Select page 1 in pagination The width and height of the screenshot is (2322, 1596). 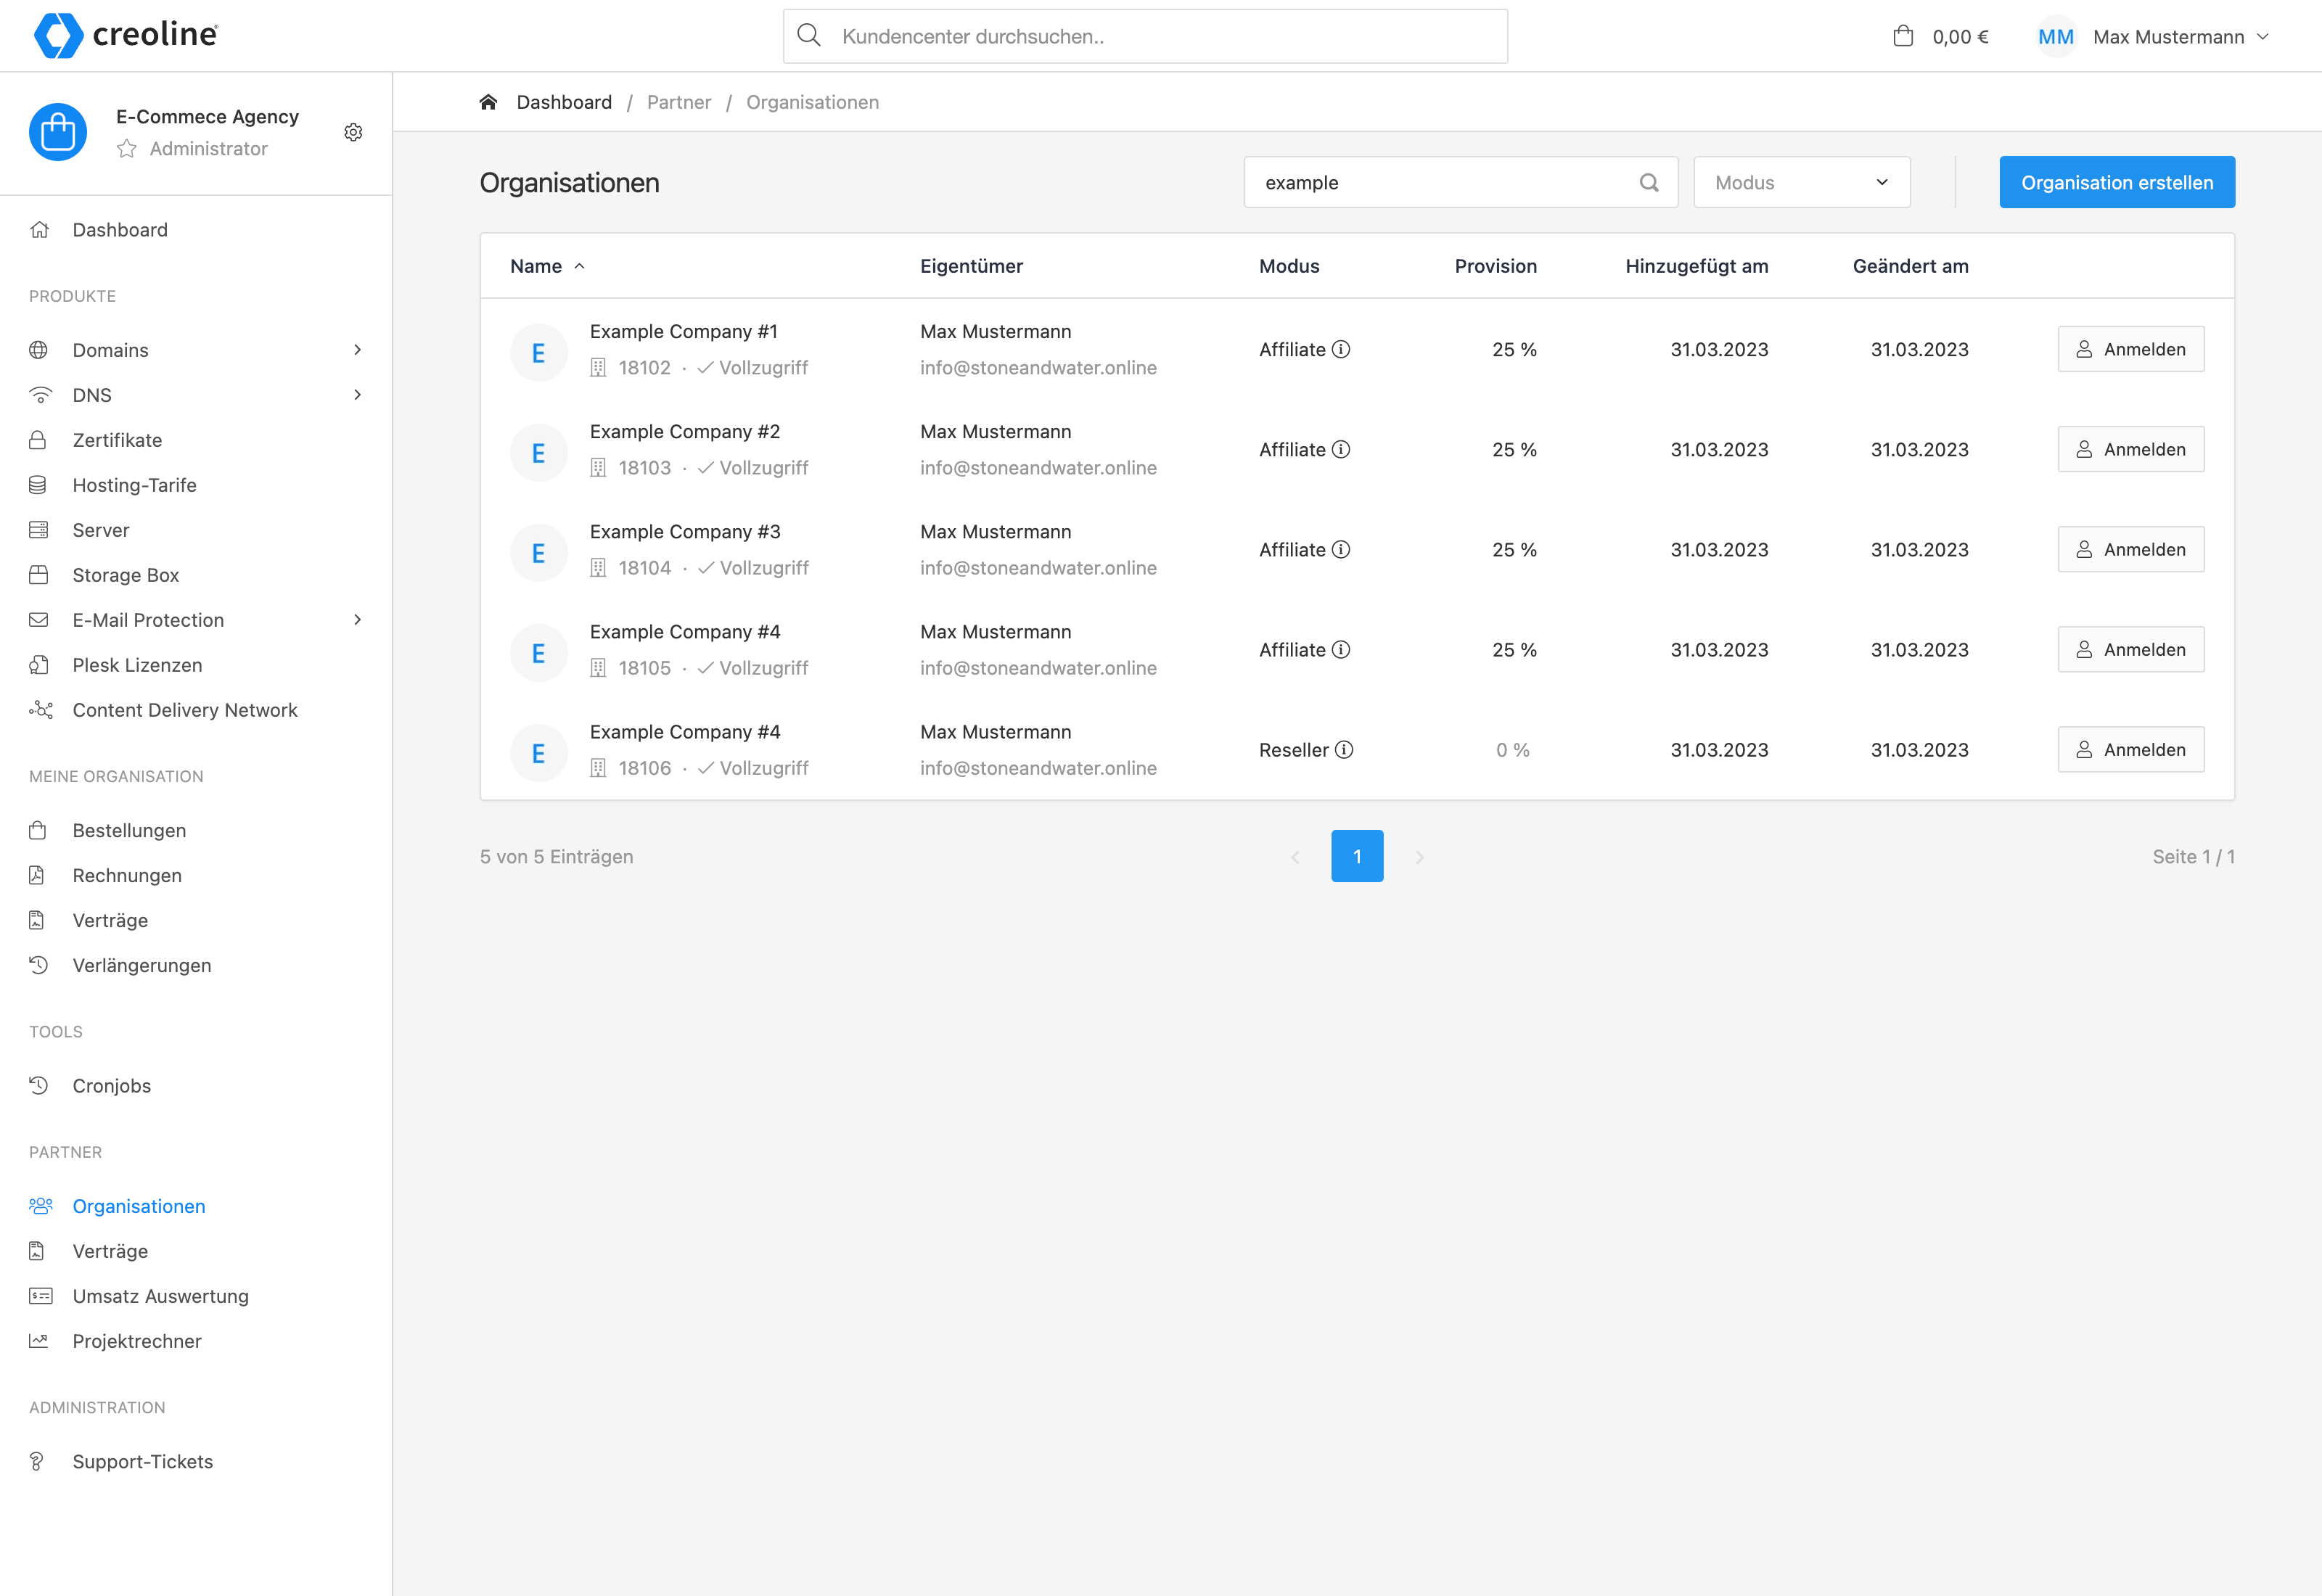pyautogui.click(x=1357, y=856)
